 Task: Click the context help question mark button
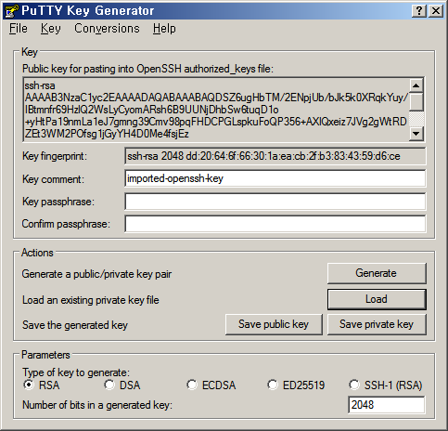419,11
